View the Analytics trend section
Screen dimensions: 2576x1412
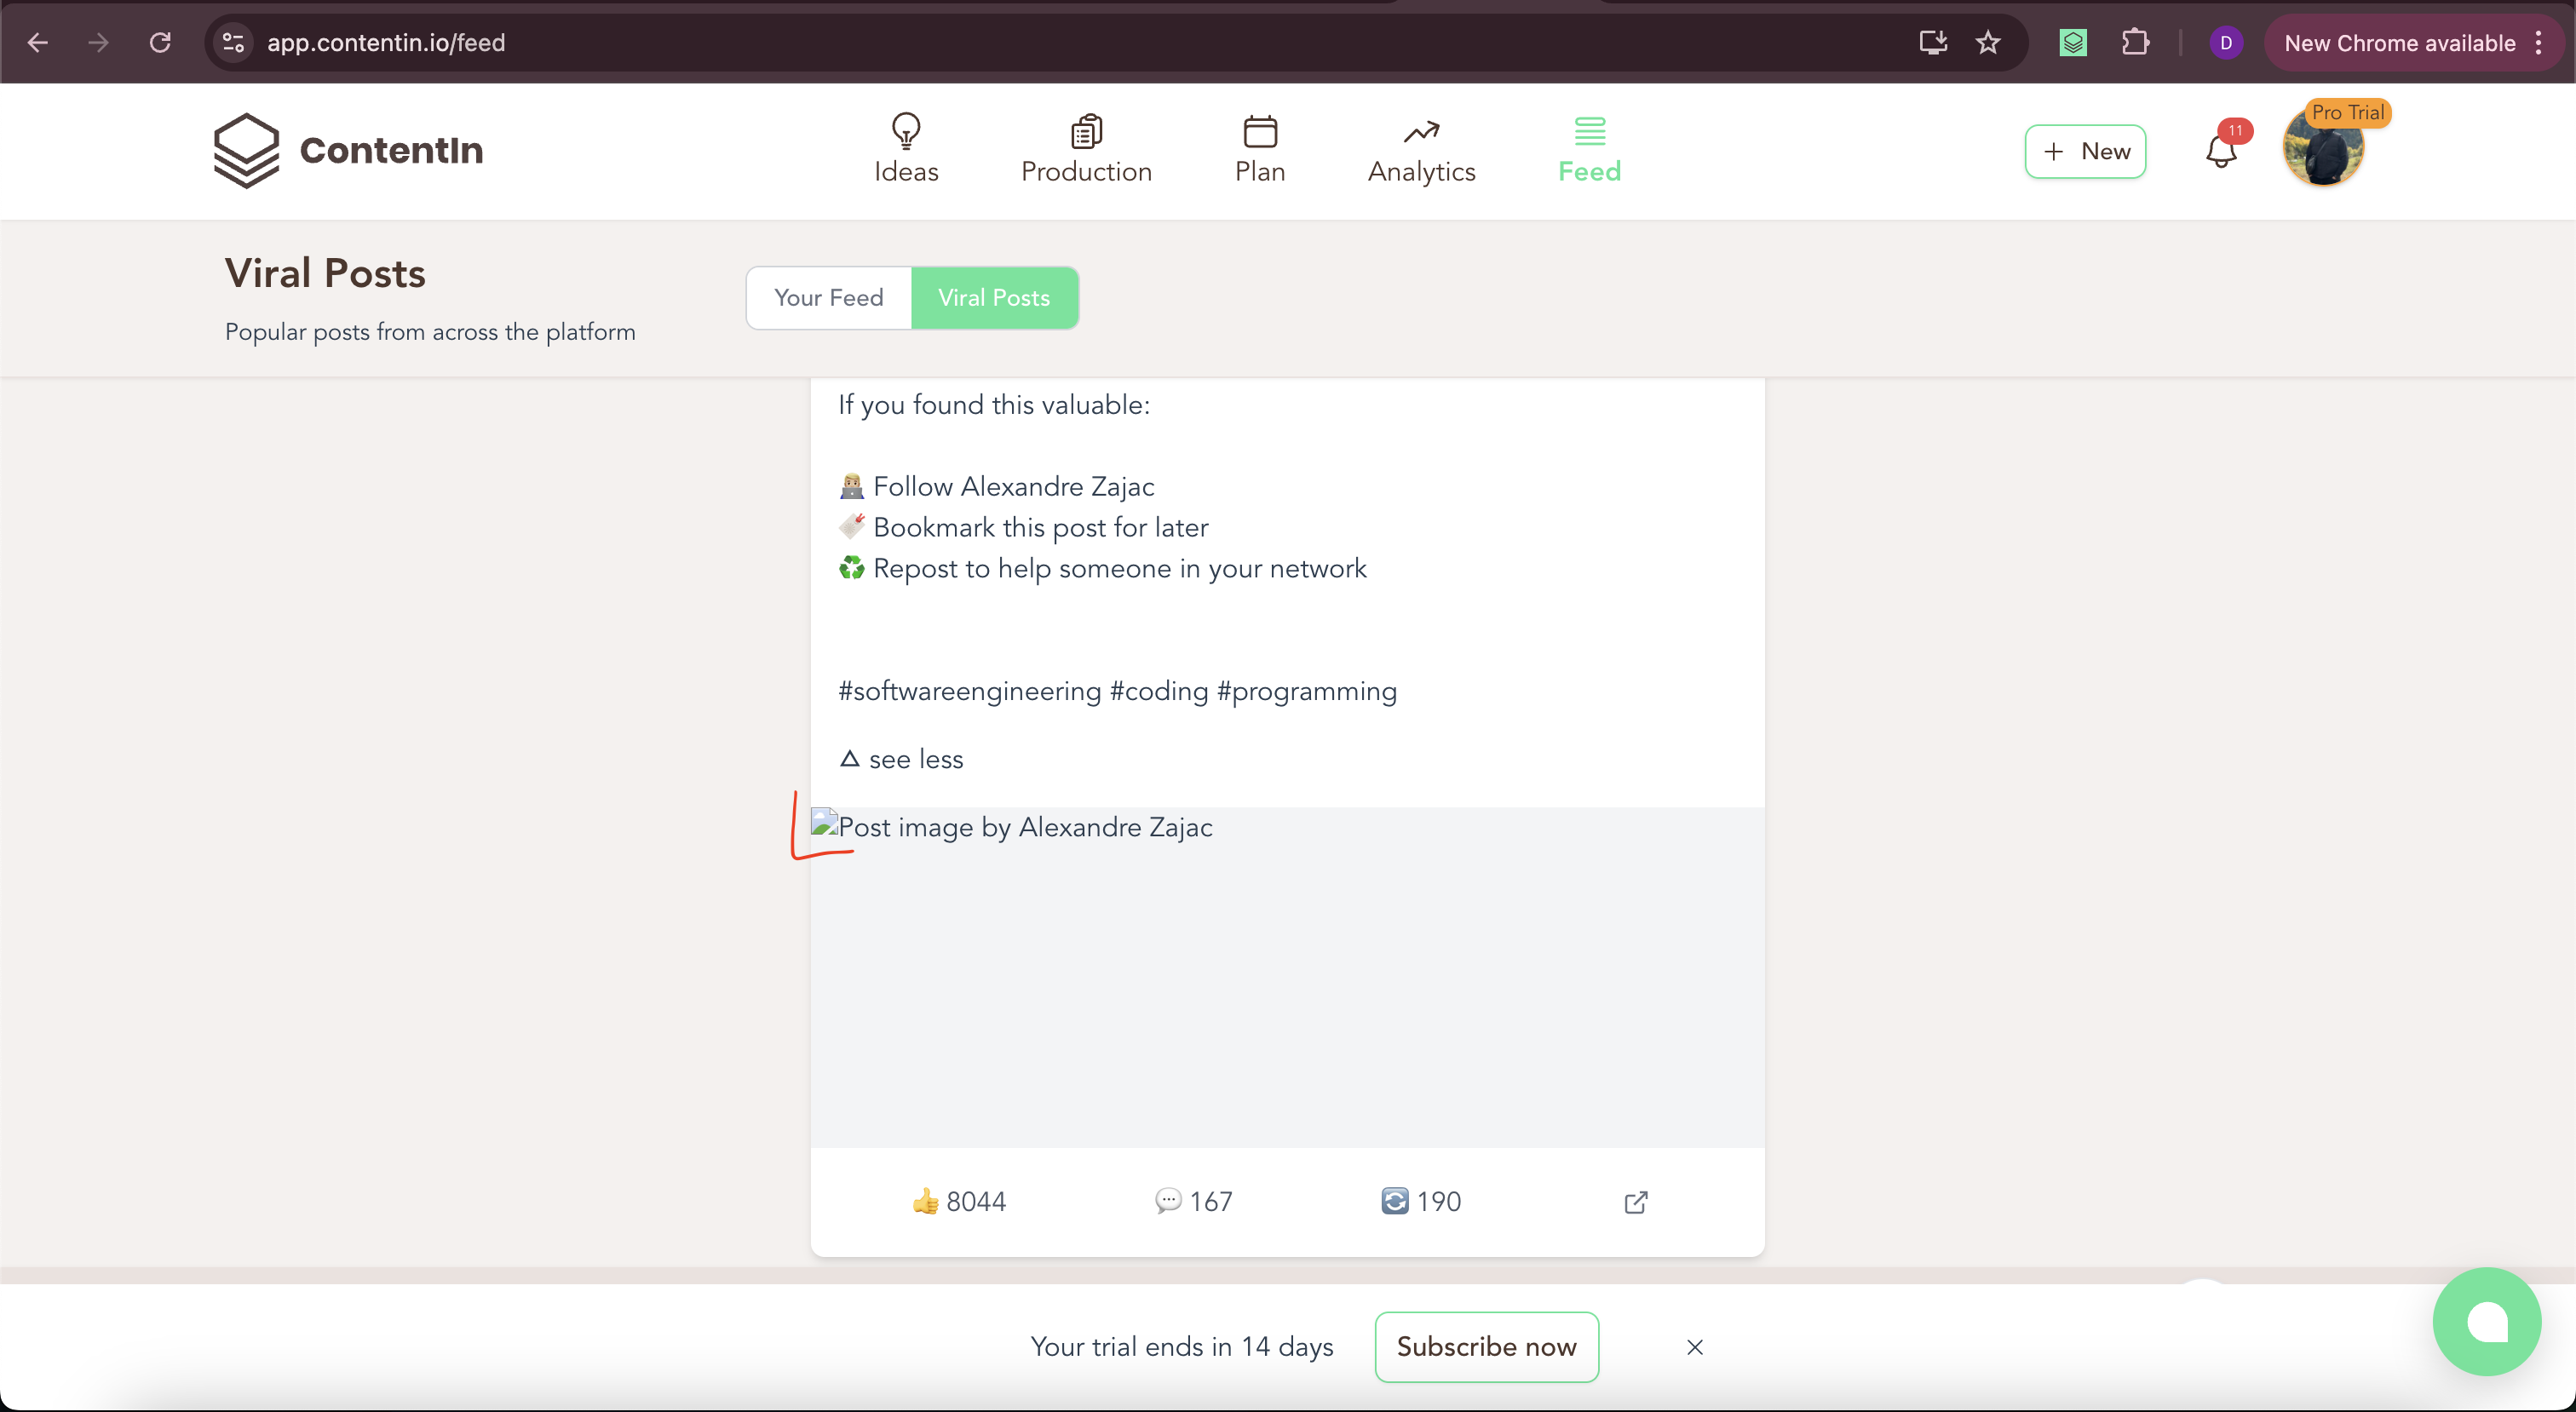[x=1421, y=149]
